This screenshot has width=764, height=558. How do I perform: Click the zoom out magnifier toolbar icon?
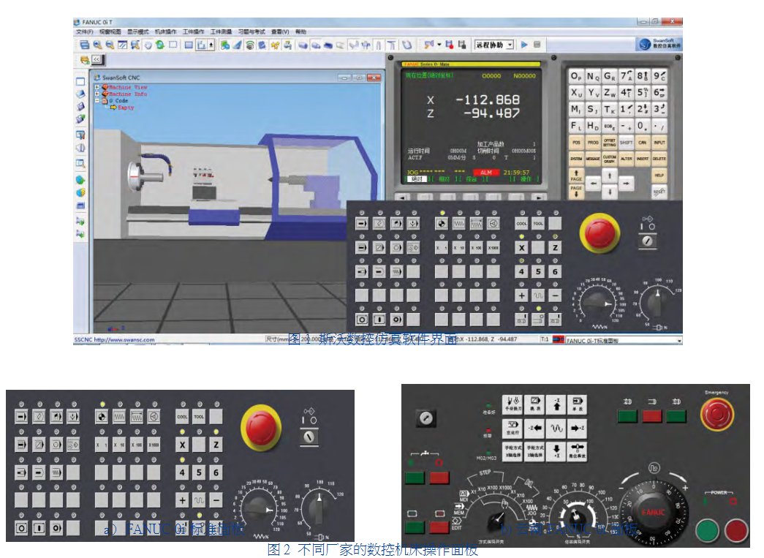click(x=110, y=45)
